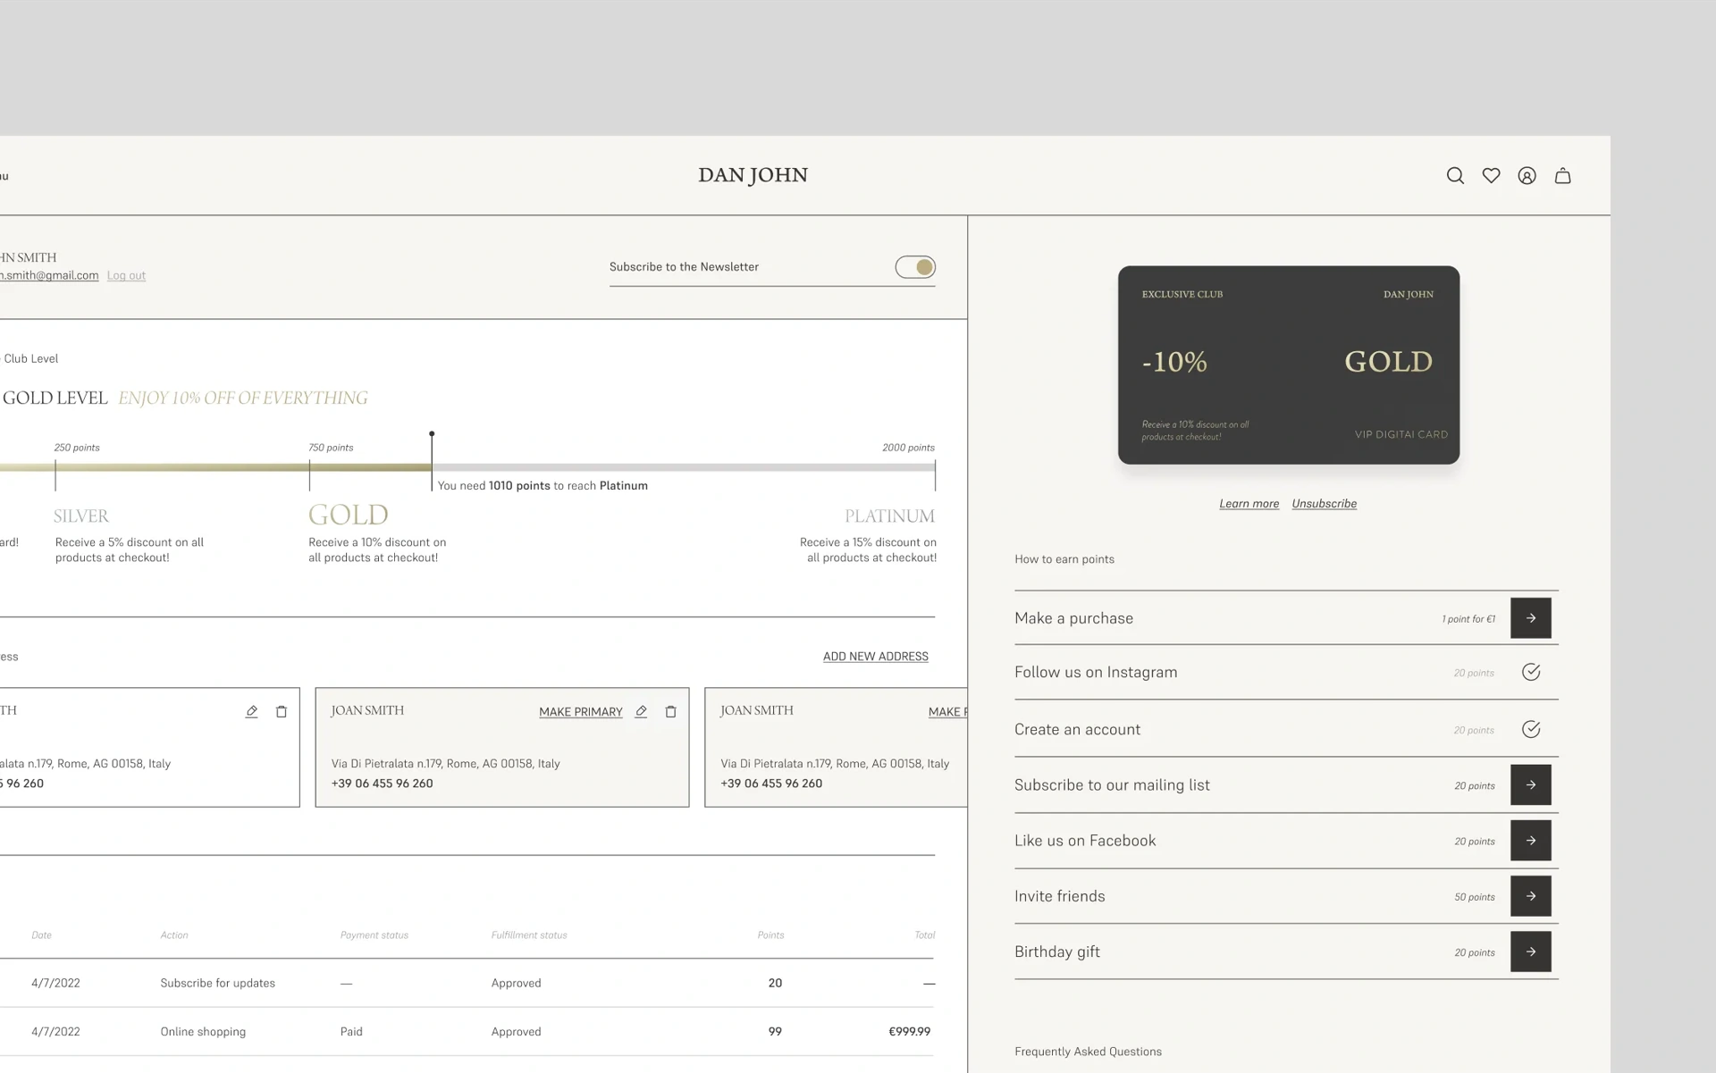Click 'Invite friends' row label

click(1059, 896)
